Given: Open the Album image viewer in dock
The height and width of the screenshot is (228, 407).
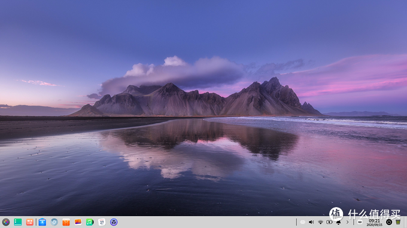Looking at the screenshot, I should point(78,222).
